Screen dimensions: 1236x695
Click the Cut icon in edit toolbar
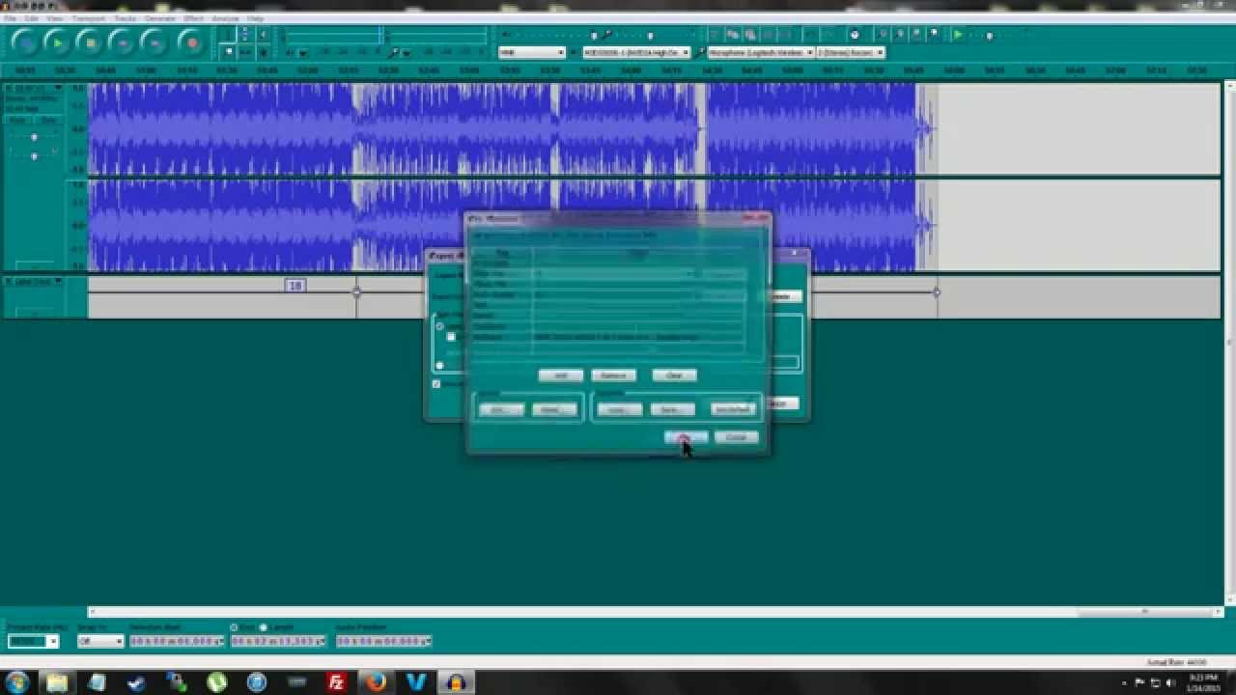[715, 35]
